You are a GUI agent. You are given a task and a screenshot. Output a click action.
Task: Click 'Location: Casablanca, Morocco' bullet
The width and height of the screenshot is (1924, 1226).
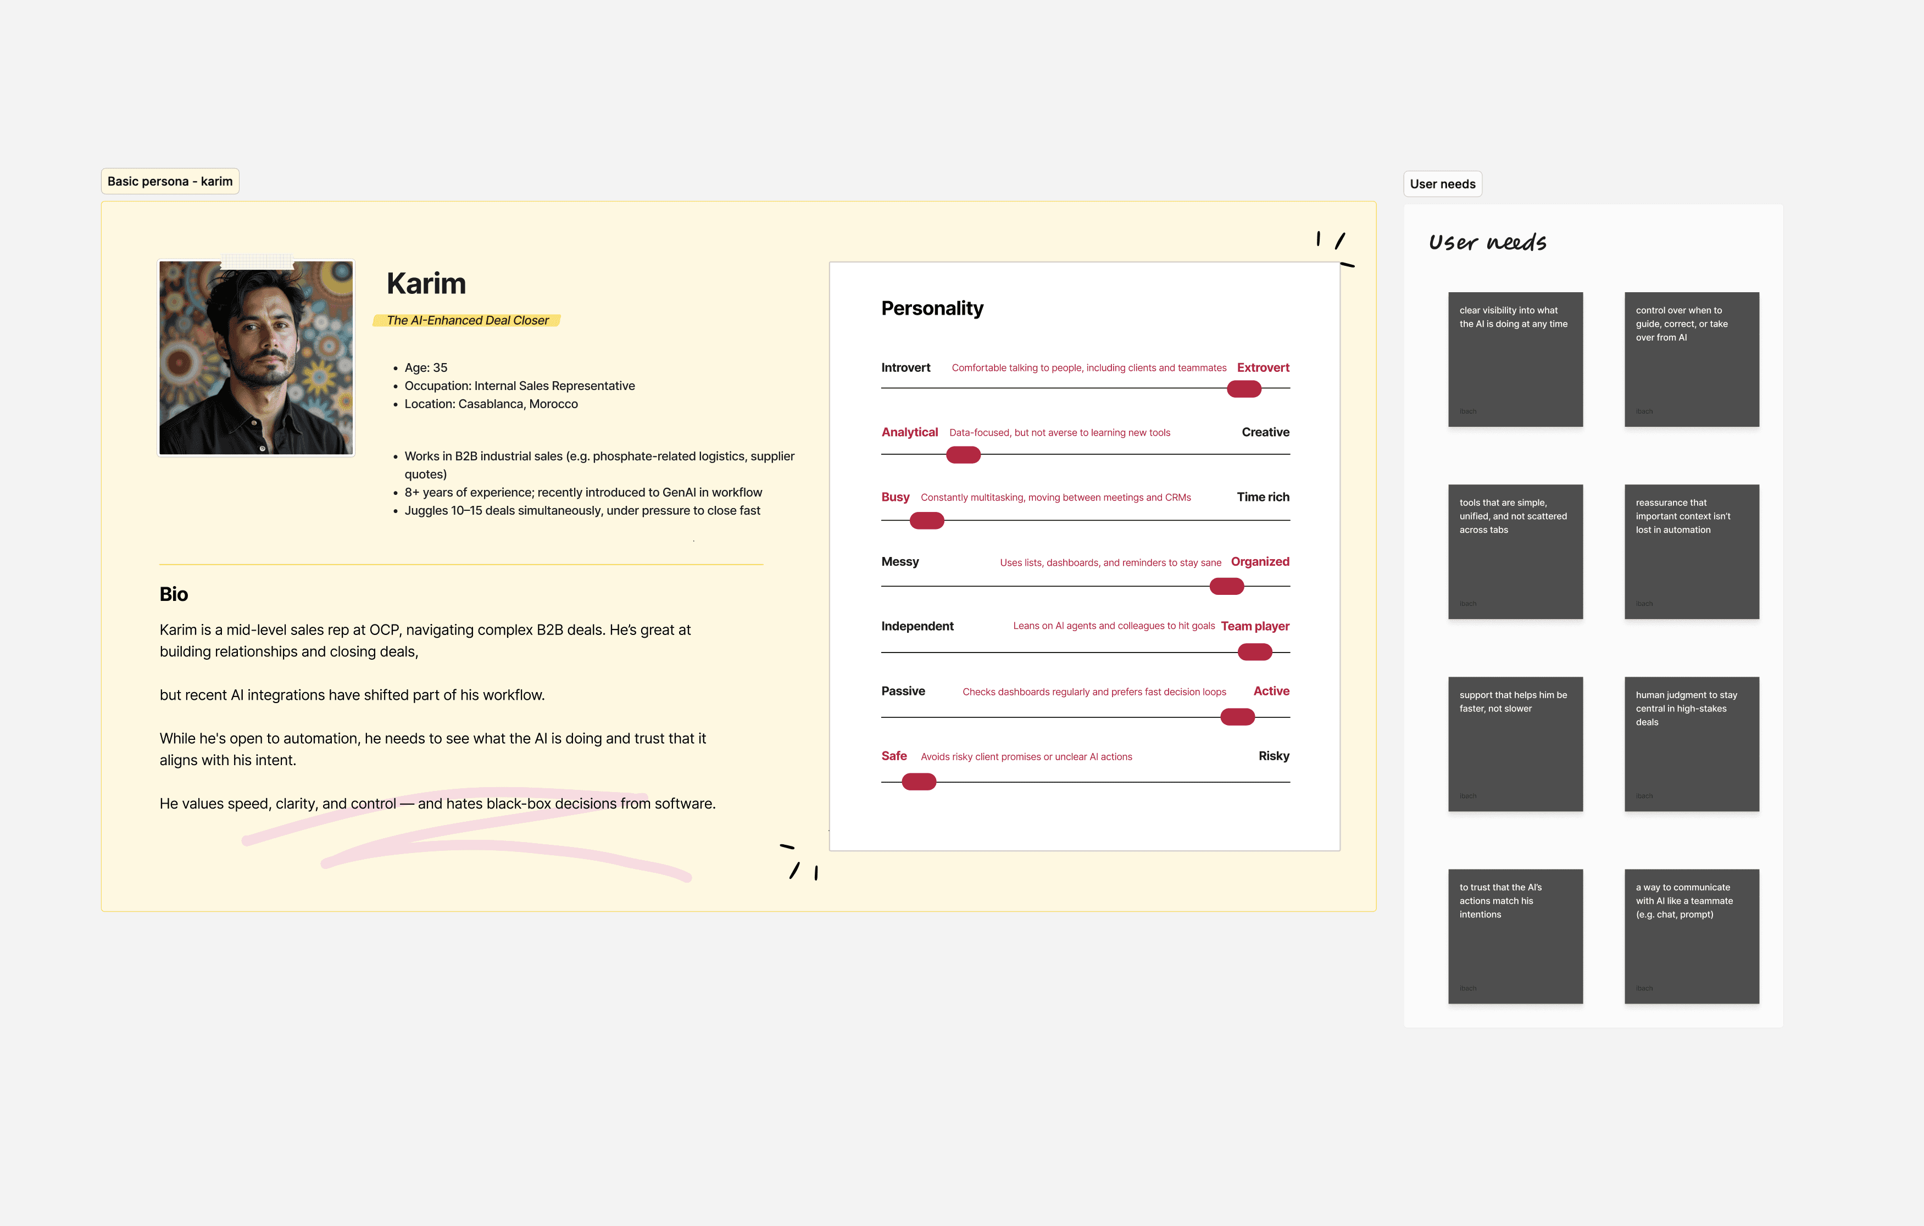[491, 404]
